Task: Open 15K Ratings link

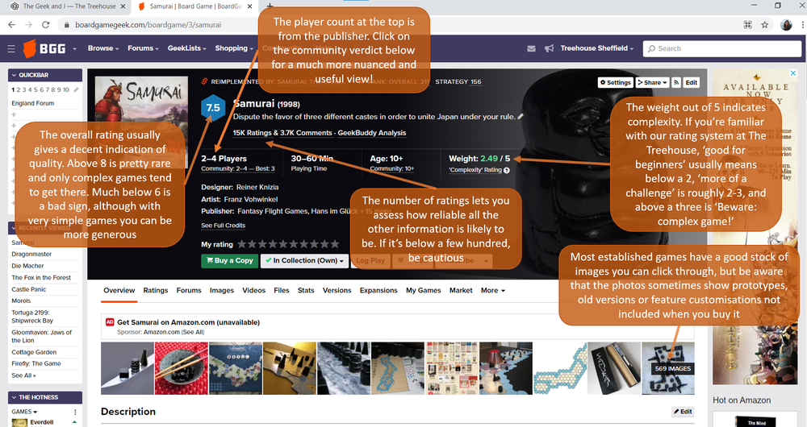Action: click(x=252, y=133)
